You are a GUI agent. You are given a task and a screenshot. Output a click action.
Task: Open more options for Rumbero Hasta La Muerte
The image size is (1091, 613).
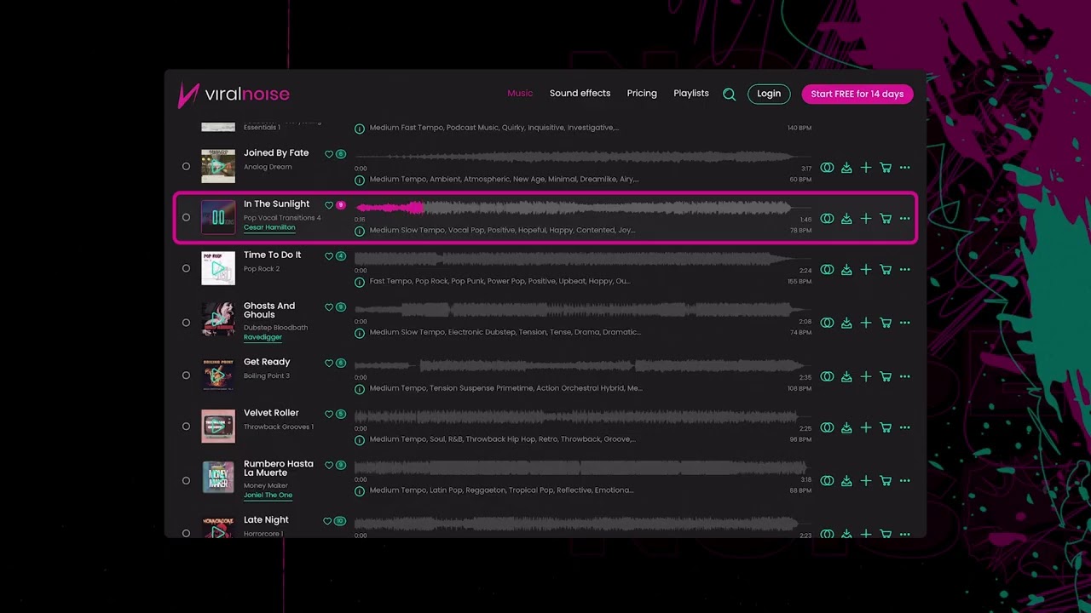point(905,480)
